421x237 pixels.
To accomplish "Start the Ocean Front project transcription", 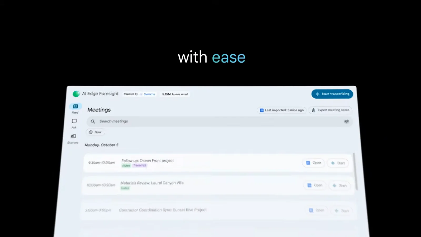I will (338, 163).
